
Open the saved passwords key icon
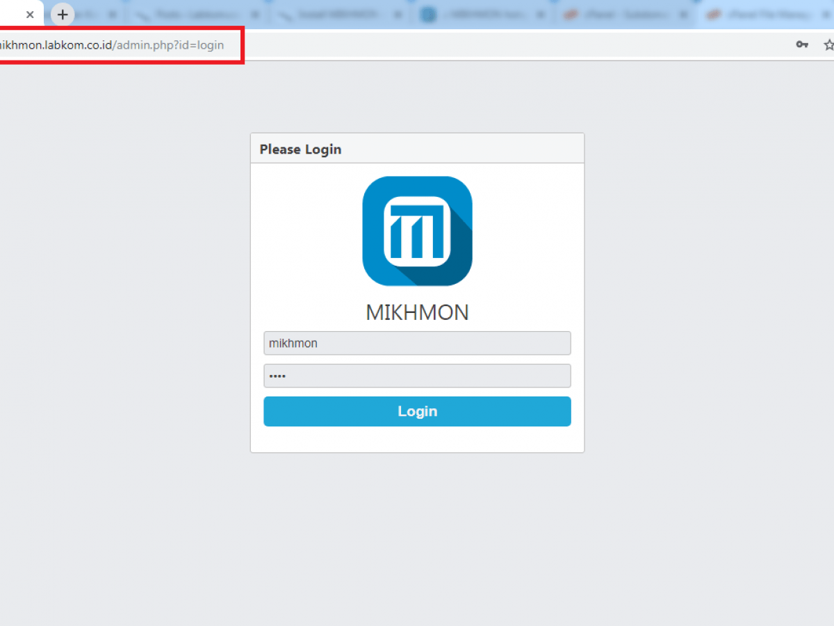click(x=802, y=45)
